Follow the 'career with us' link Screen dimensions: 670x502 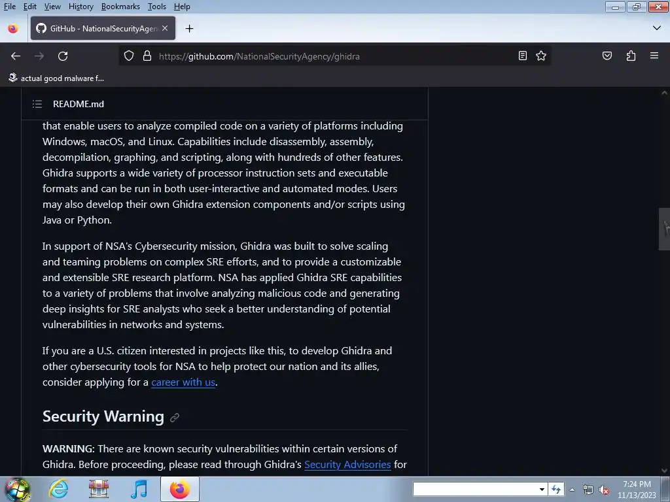click(183, 382)
